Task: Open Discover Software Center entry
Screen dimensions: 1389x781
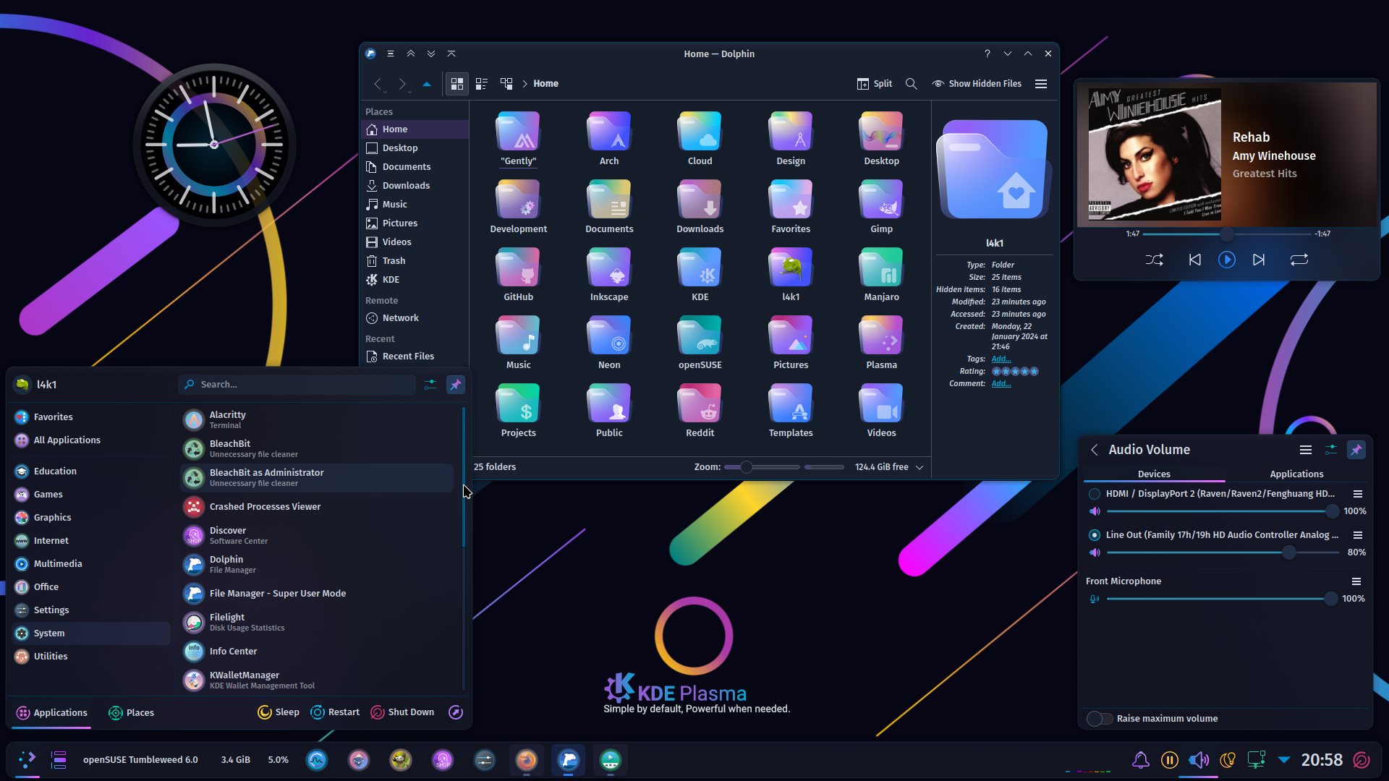Action: [317, 535]
